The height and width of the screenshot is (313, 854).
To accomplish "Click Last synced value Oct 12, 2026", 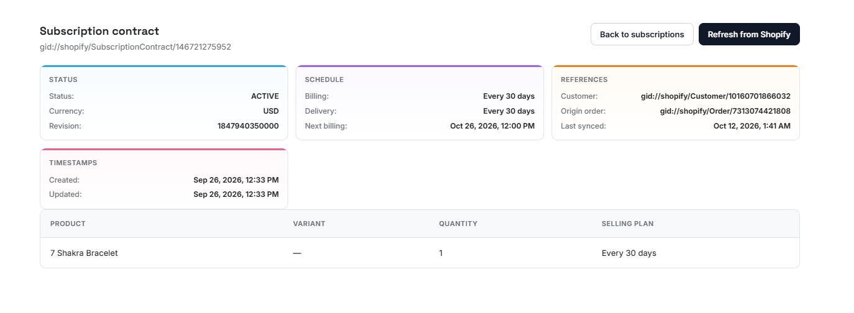I will tap(752, 126).
